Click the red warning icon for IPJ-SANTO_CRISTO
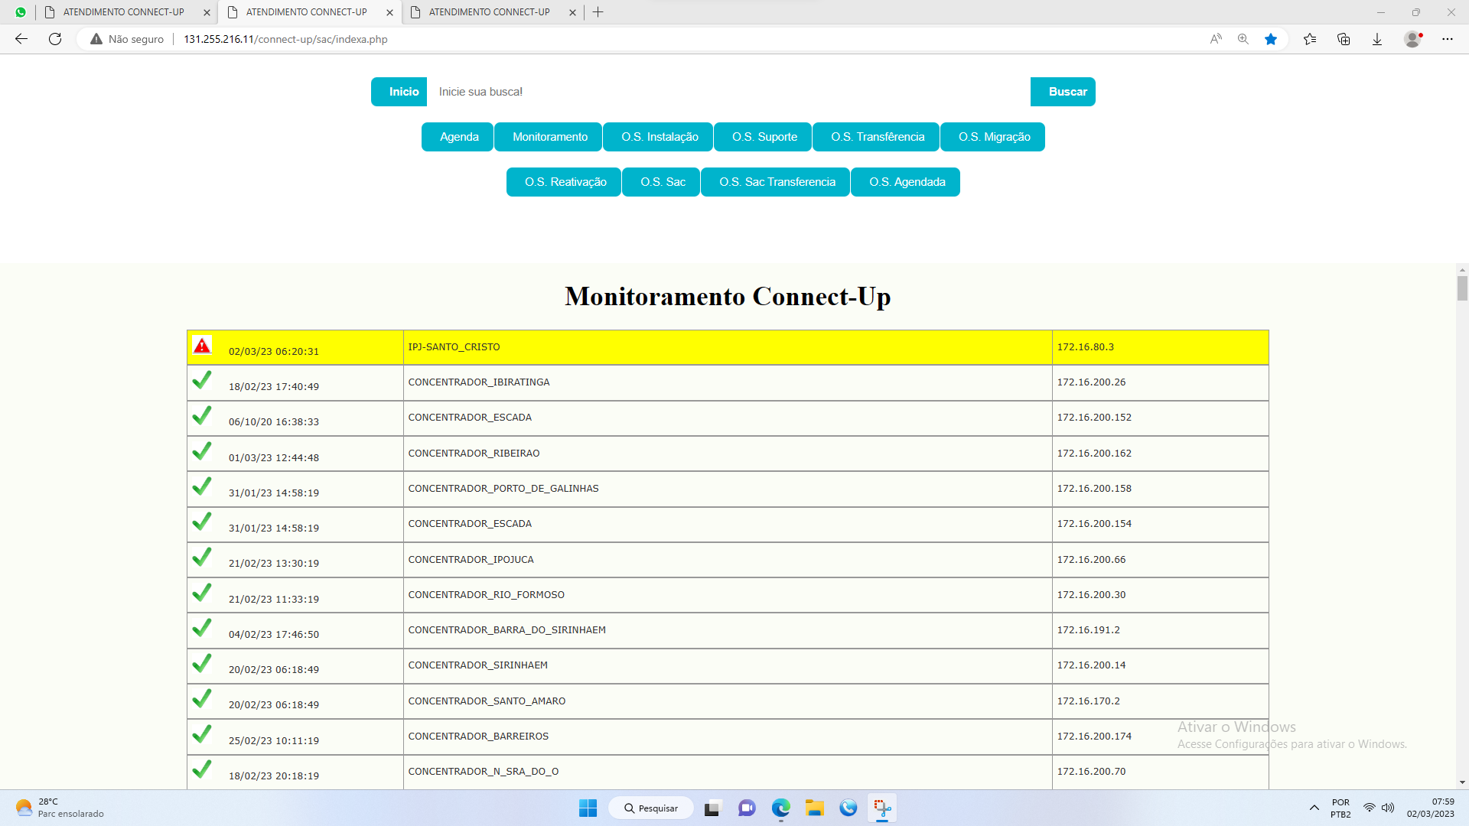This screenshot has width=1469, height=826. click(x=202, y=346)
